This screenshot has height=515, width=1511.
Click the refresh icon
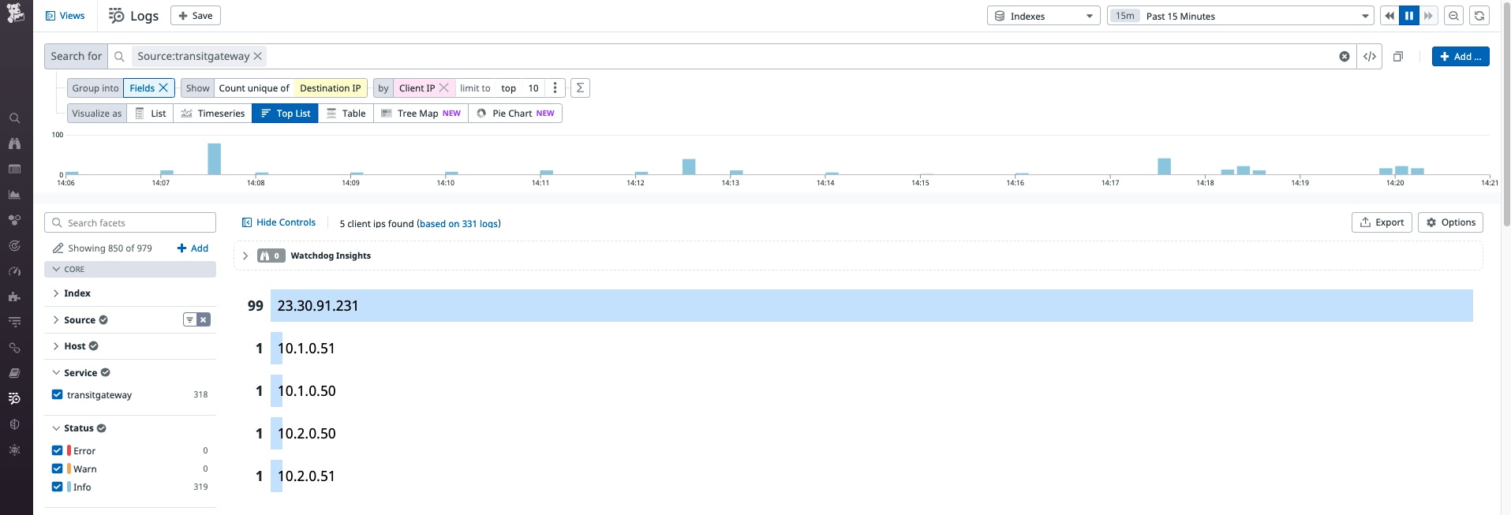click(x=1479, y=16)
